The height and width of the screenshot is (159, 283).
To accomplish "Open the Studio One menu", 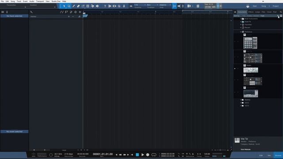I will coord(56,1).
